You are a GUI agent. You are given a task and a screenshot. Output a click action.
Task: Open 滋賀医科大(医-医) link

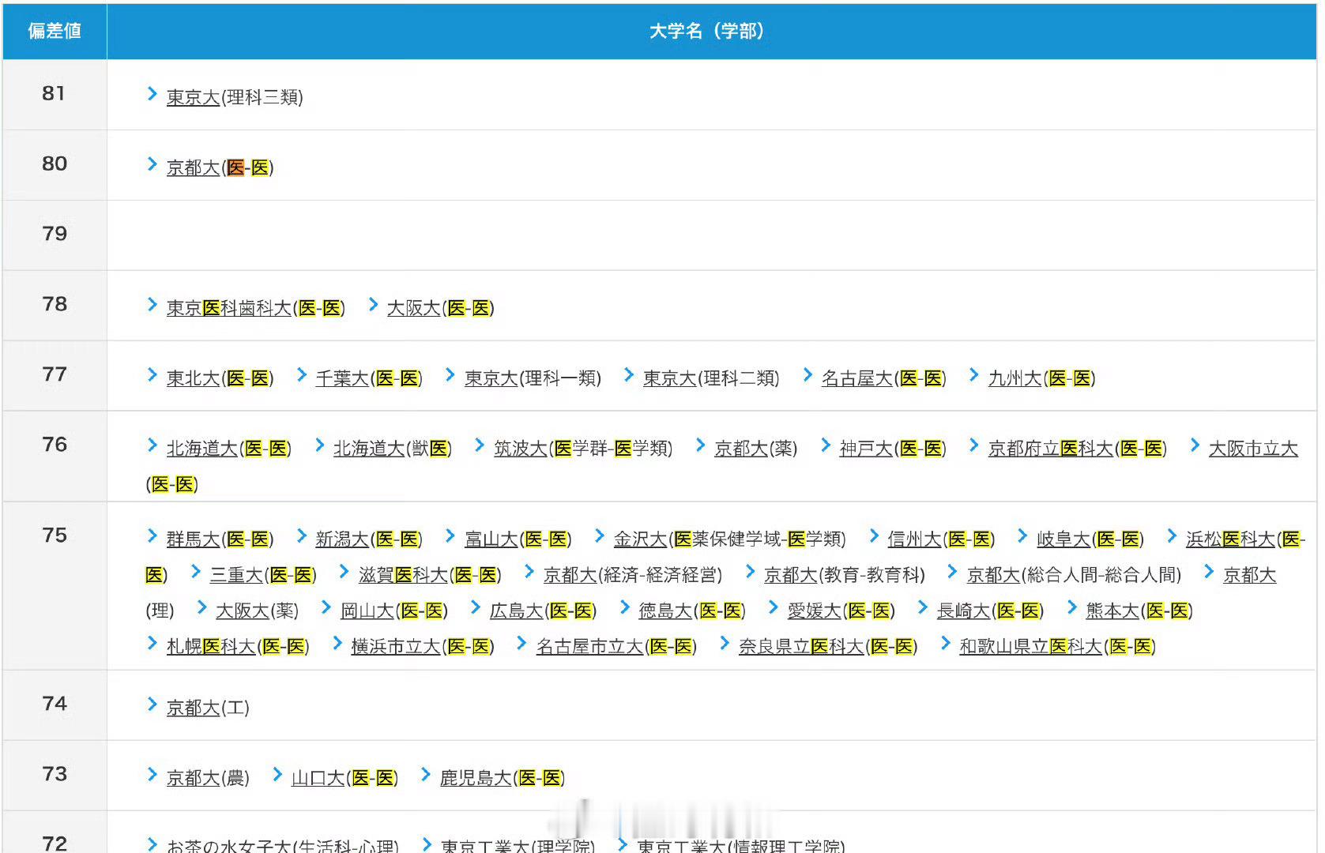(430, 575)
